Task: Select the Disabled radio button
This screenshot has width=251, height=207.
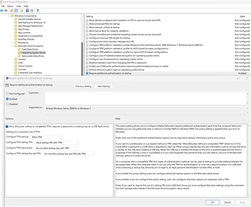Action: click(x=7, y=104)
